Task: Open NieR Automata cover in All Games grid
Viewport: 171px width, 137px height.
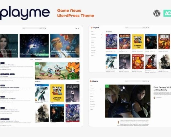Action: (164, 62)
